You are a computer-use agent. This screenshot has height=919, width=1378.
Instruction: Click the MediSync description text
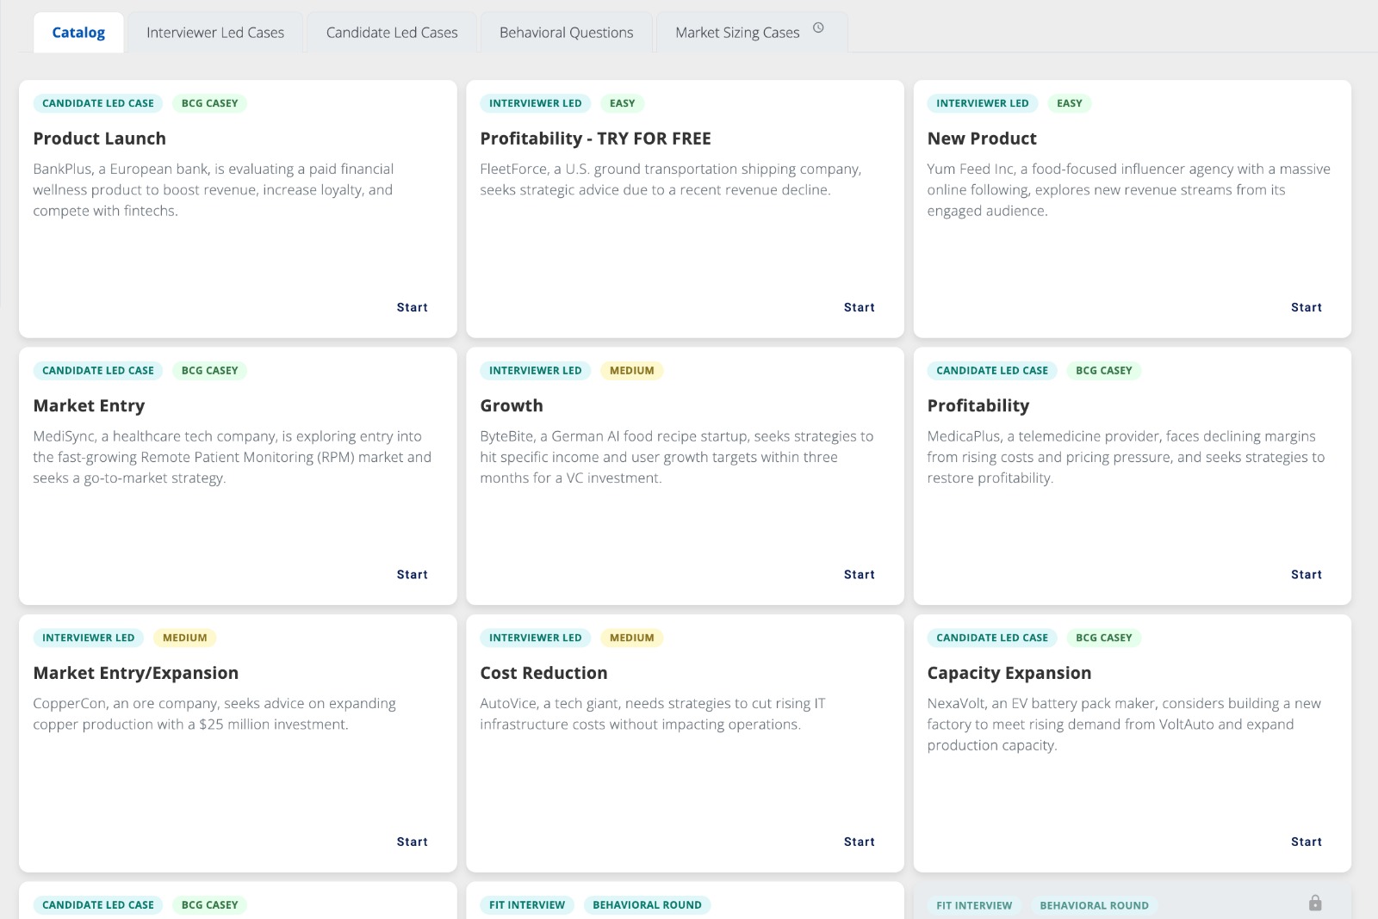tap(233, 458)
